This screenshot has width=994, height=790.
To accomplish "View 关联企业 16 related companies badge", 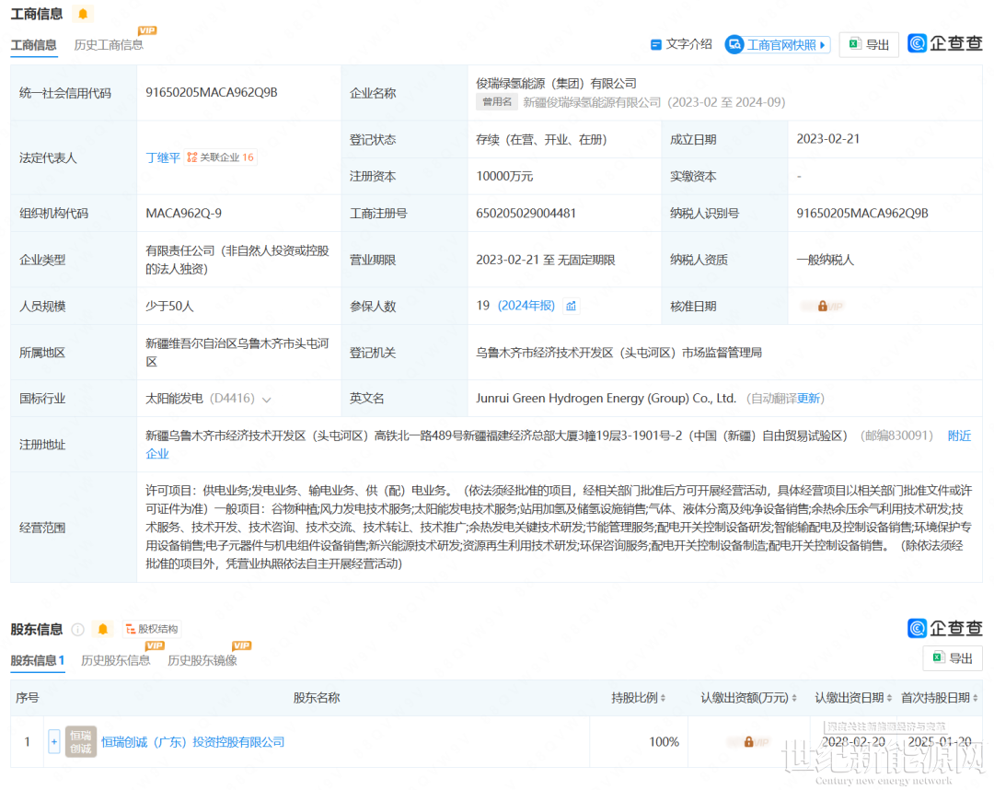I will point(221,157).
